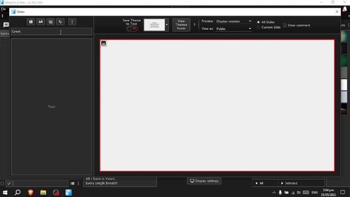Open File Explorer from taskbar

coord(43,192)
